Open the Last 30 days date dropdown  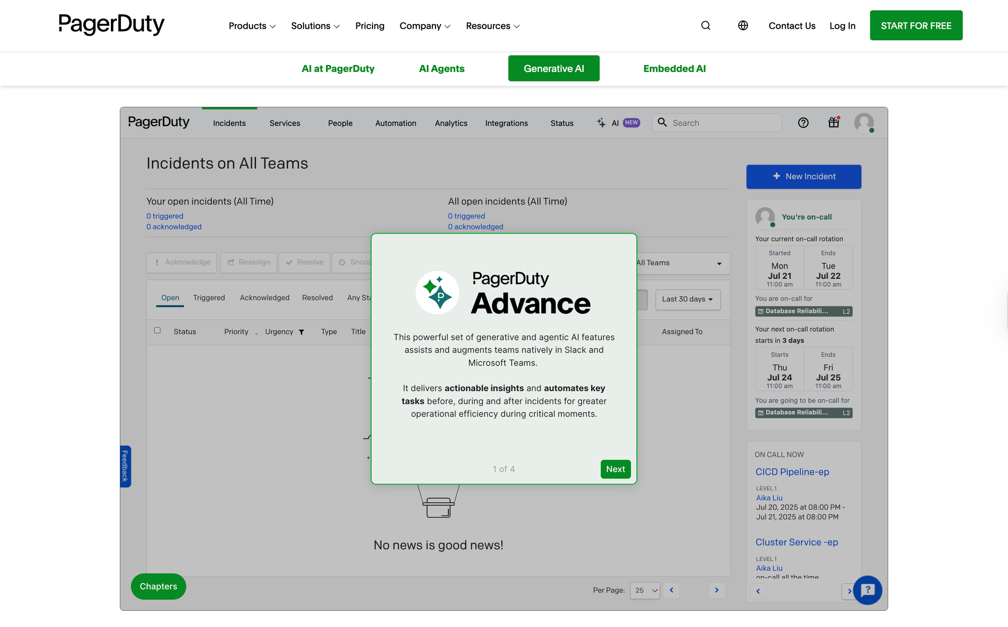click(x=687, y=299)
